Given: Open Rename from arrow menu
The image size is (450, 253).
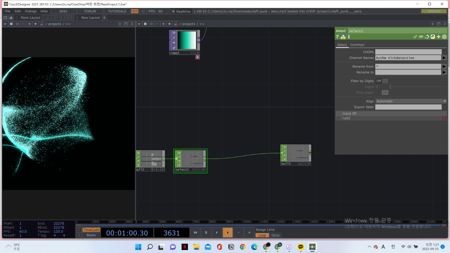Looking at the screenshot, I should [444, 66].
